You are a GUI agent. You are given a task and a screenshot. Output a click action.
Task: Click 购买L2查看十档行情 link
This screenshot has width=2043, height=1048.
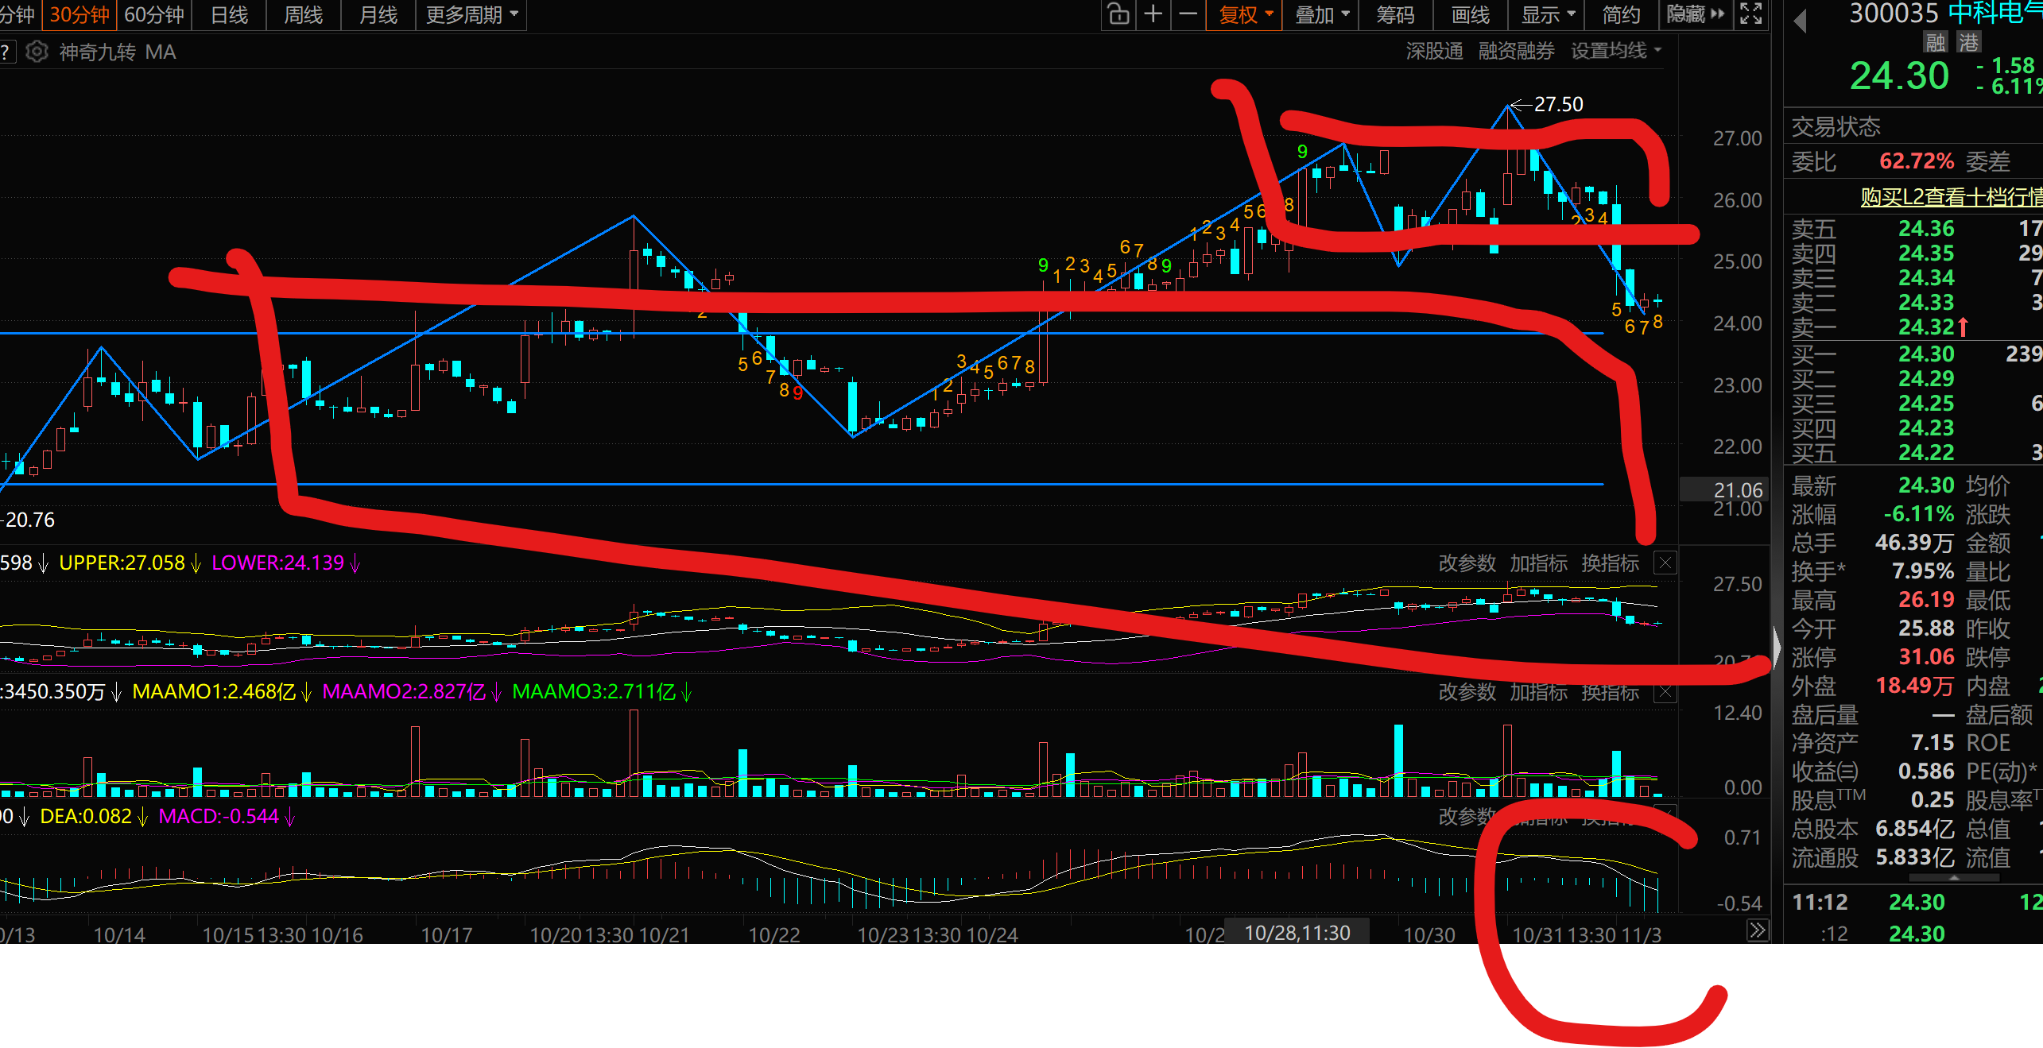1950,196
